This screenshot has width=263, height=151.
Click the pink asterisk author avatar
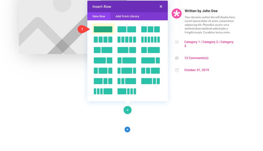click(x=177, y=13)
